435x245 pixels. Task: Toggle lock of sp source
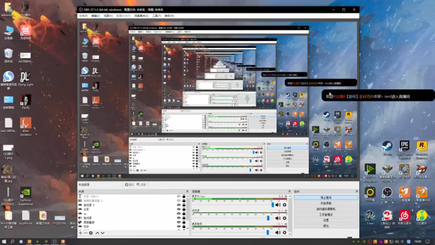184,213
